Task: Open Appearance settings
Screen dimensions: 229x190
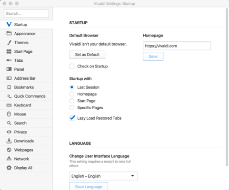Action: [26, 33]
